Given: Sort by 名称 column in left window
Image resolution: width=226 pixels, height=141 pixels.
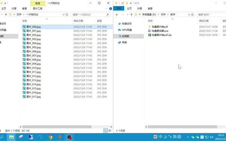Looking at the screenshot, I should pos(24,21).
